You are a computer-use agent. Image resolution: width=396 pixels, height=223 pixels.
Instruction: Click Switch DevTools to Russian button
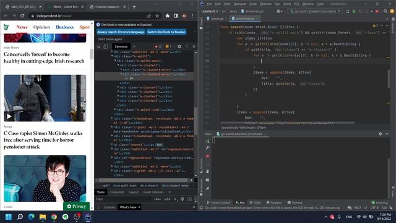pos(166,32)
